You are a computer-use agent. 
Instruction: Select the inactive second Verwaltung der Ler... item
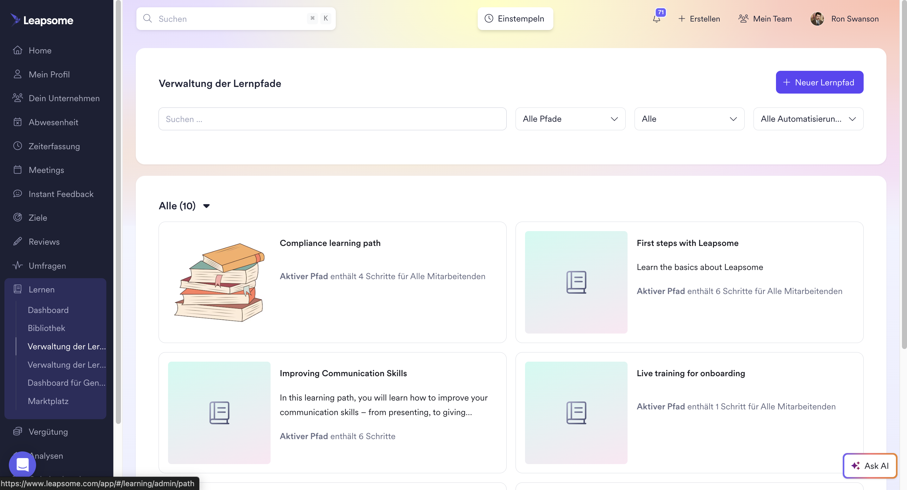[66, 365]
